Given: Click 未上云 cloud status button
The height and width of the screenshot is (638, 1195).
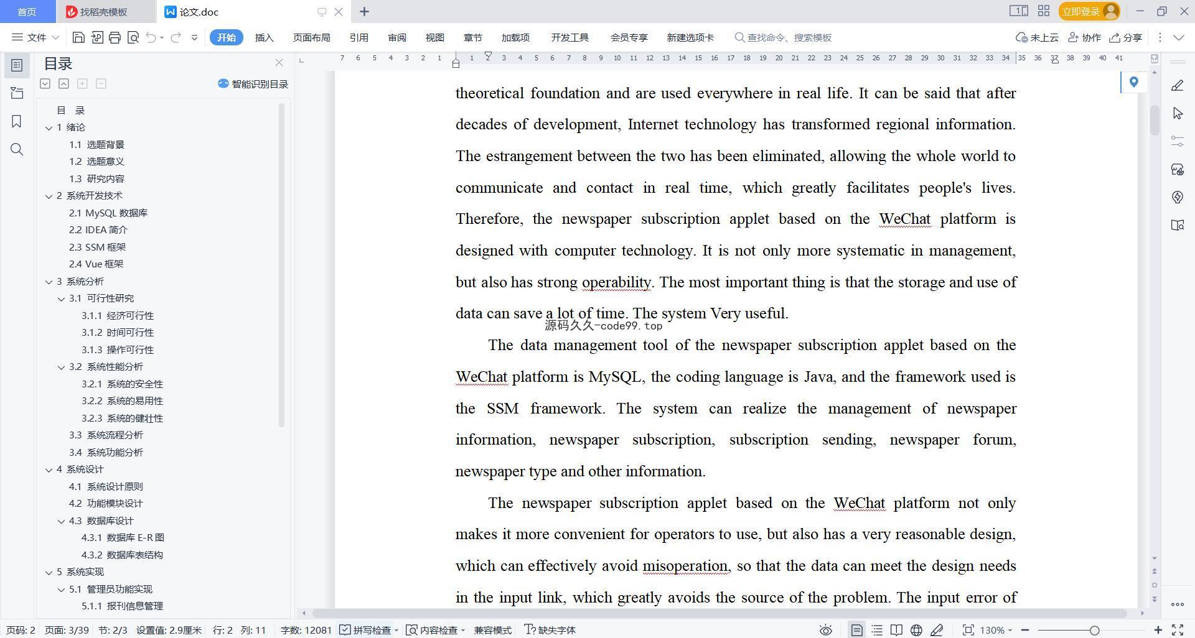Looking at the screenshot, I should (x=1037, y=37).
